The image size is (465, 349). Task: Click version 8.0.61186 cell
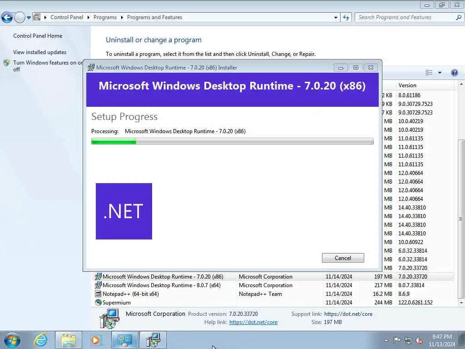(409, 95)
